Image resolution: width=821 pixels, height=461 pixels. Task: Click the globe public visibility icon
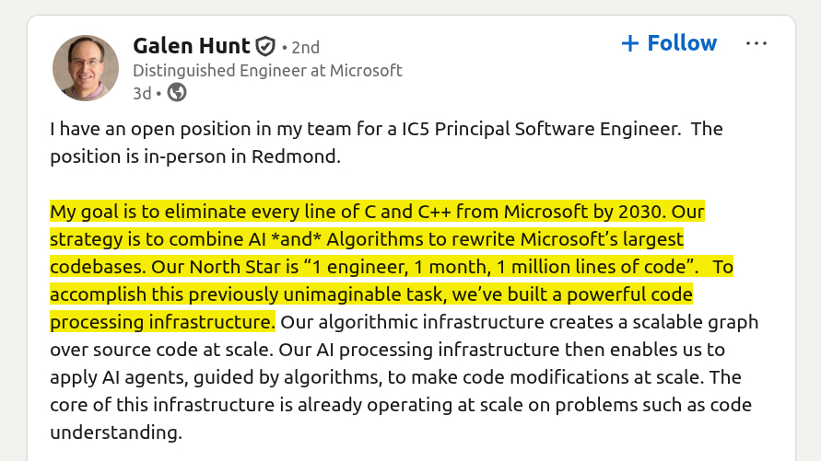pyautogui.click(x=177, y=93)
